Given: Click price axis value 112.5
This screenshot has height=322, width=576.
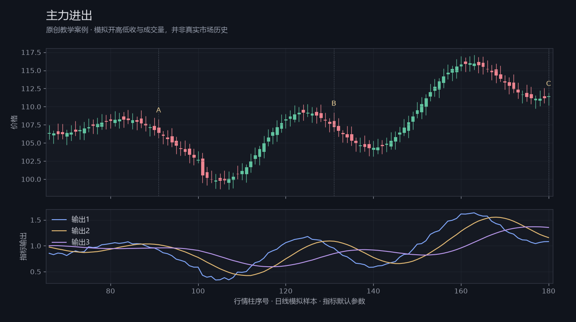Looking at the screenshot, I should pos(31,89).
